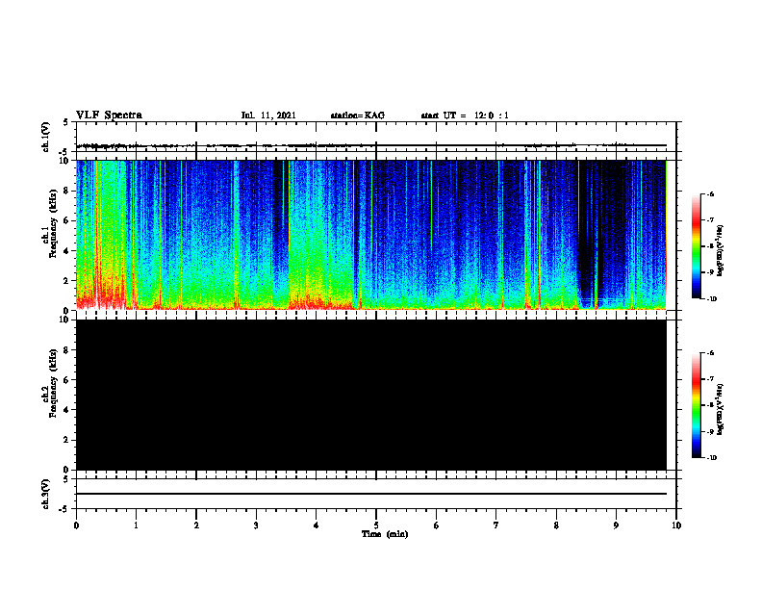
Task: Click the "-10" label on ch.2 color scale
Action: pyautogui.click(x=710, y=457)
